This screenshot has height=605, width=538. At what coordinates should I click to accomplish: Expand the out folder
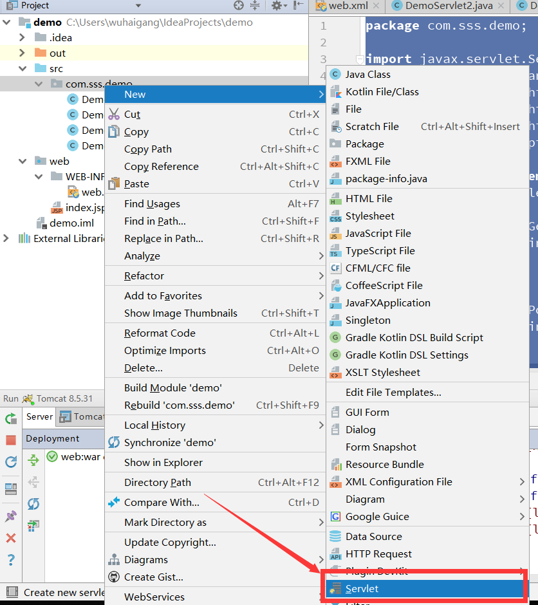click(22, 53)
